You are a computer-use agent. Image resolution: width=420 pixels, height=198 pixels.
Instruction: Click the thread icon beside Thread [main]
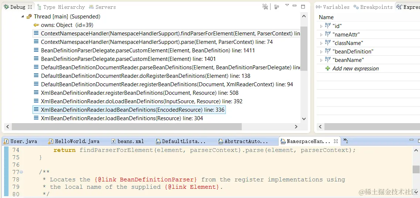[x=29, y=17]
